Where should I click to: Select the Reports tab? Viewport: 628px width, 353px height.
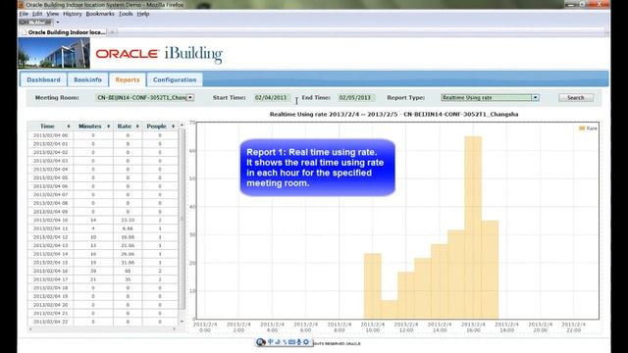click(128, 79)
